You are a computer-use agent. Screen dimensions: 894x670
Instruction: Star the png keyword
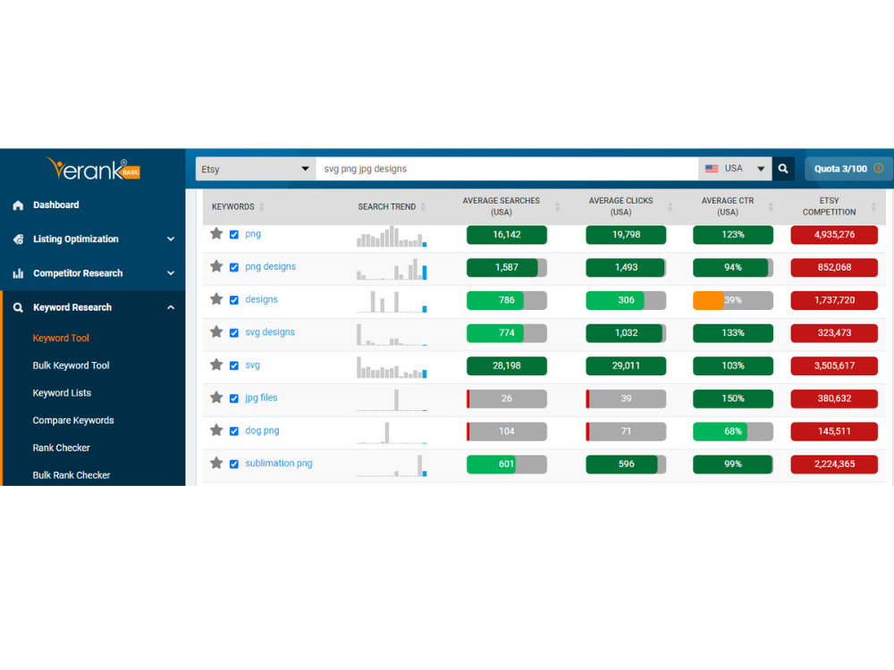click(216, 233)
